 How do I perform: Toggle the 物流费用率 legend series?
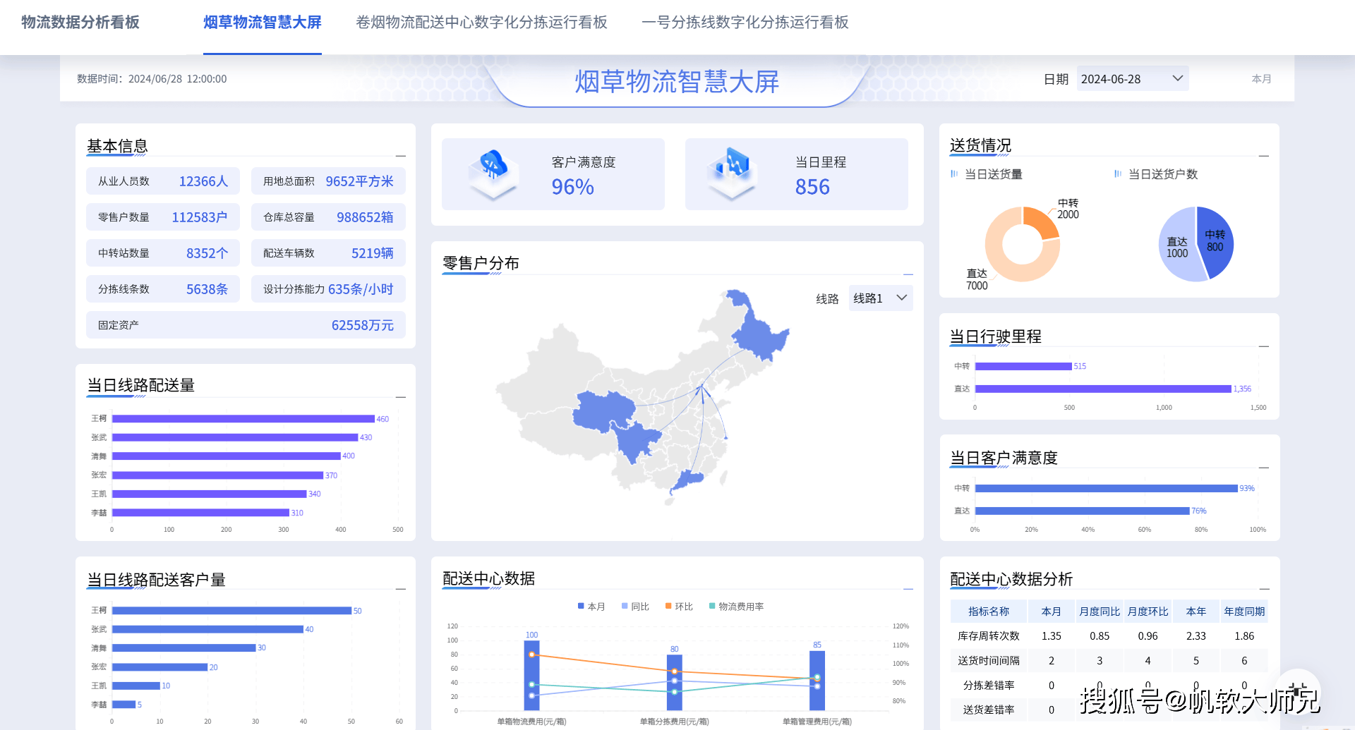(736, 607)
